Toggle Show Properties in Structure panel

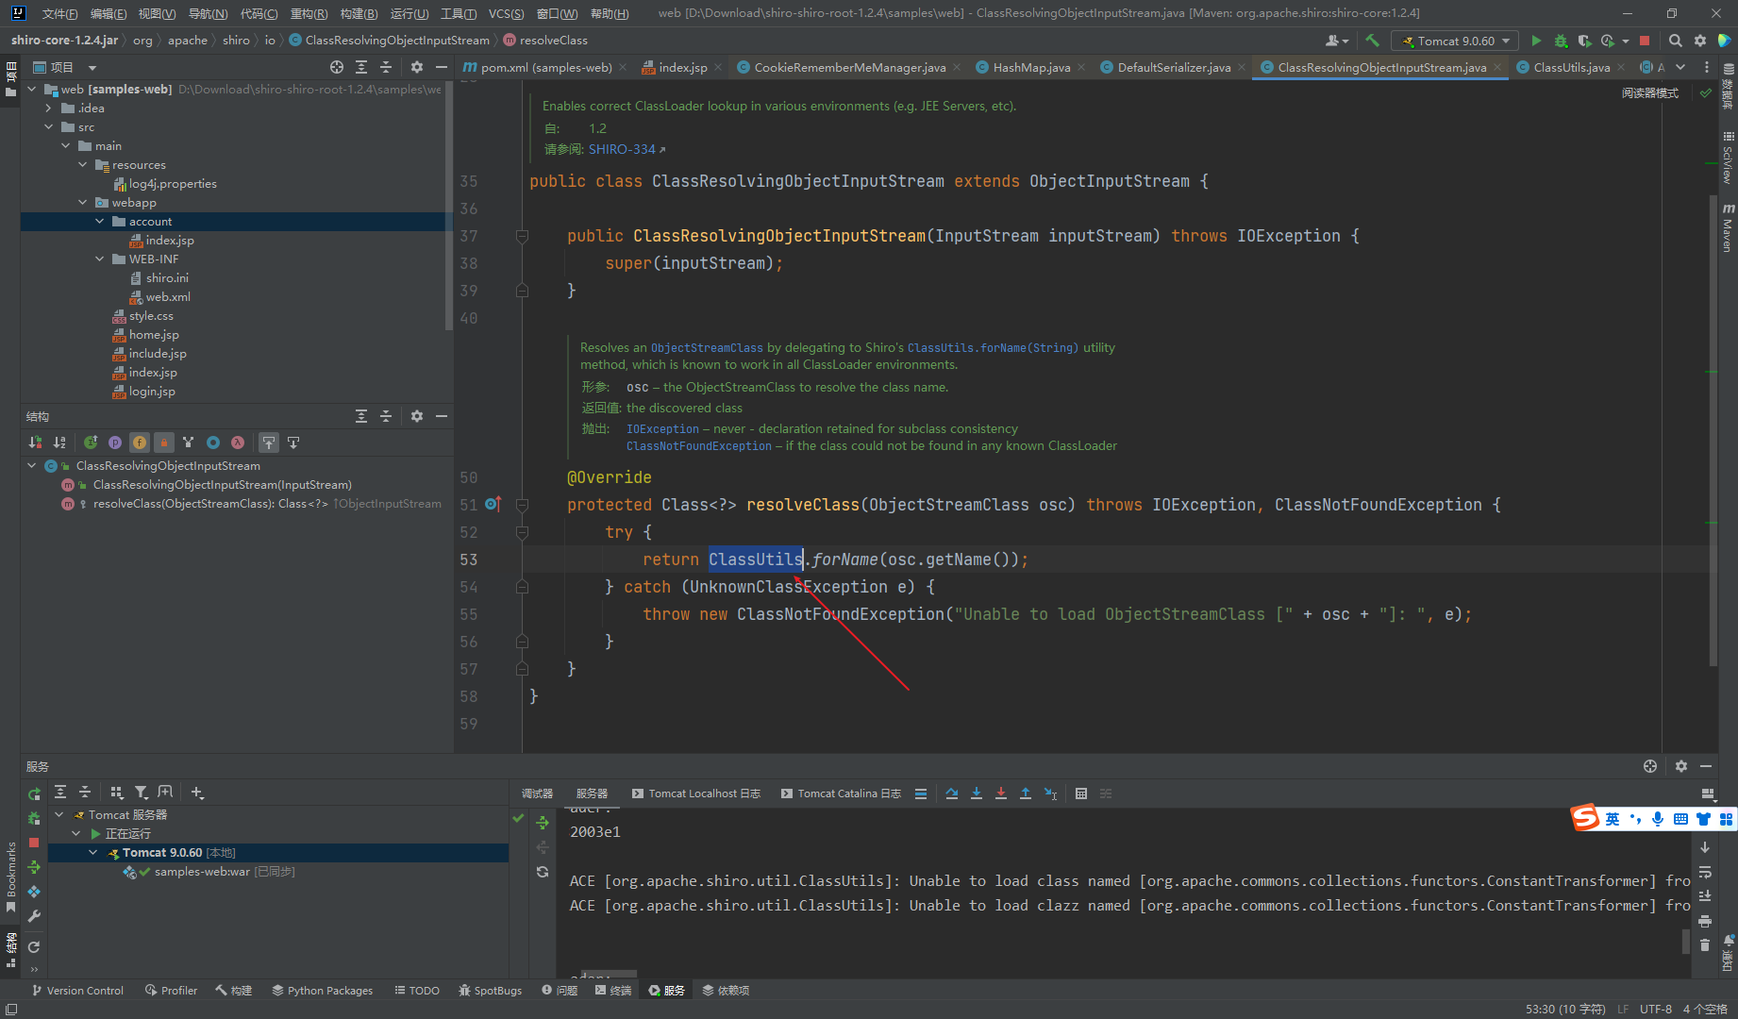coord(115,442)
